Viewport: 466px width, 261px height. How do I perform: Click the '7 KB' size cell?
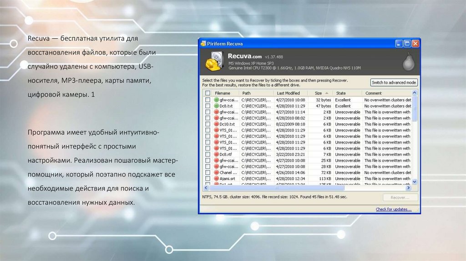[x=327, y=155]
